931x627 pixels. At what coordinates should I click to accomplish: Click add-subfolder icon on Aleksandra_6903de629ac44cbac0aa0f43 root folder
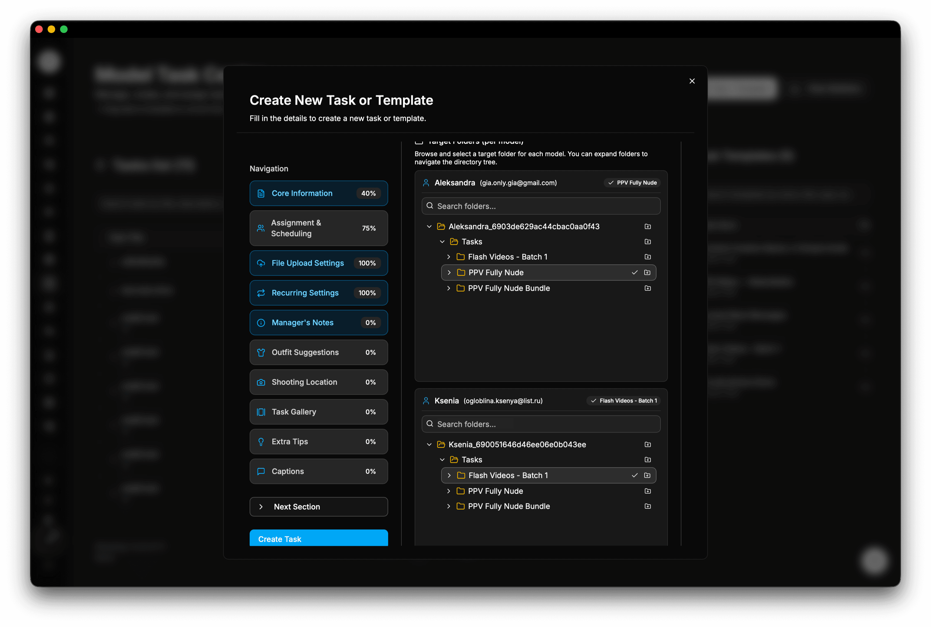(x=648, y=227)
